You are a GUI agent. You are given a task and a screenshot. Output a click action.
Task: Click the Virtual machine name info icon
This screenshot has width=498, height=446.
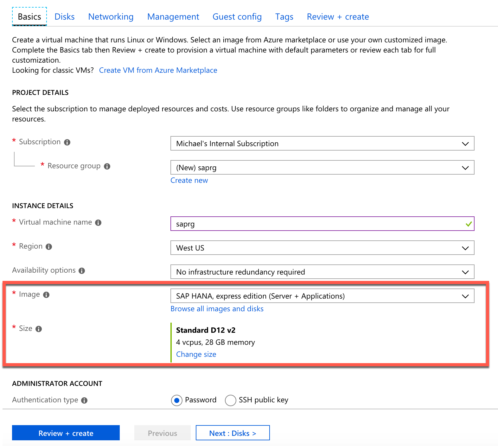pyautogui.click(x=98, y=223)
